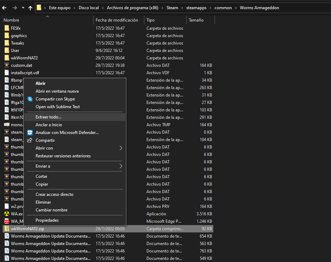Sort by Tamaño column header
This screenshot has height=262, width=331.
pyautogui.click(x=196, y=20)
